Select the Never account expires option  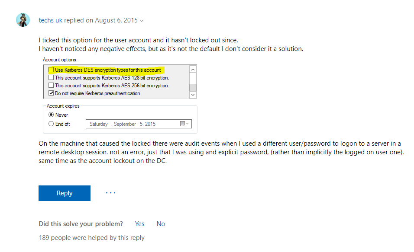[51, 115]
